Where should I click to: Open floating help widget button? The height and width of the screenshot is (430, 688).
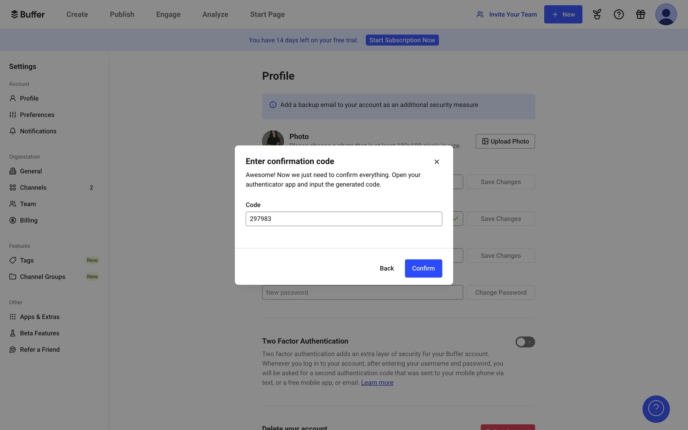[656, 409]
